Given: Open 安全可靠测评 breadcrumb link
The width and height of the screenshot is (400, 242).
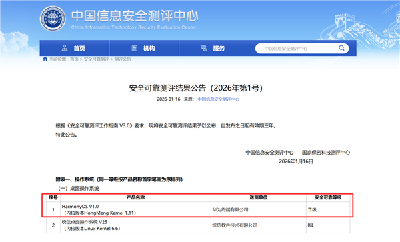Looking at the screenshot, I should pos(97,59).
